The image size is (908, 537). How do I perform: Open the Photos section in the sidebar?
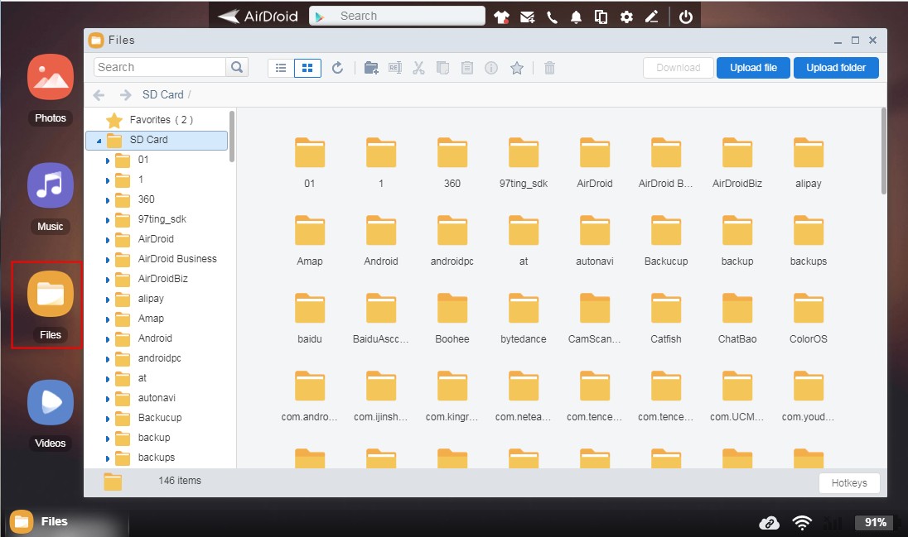(50, 79)
